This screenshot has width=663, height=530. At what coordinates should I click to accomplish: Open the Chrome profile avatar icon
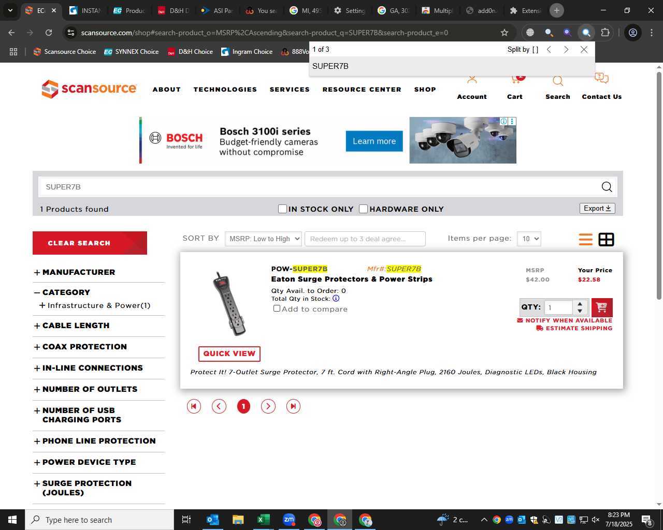point(633,33)
